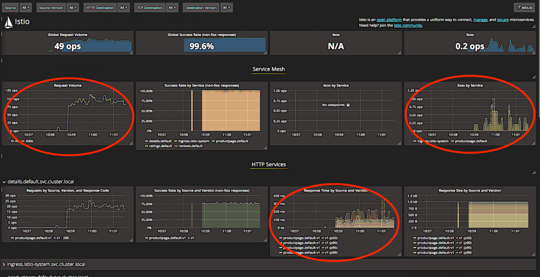Click the Service Mesh section heading
This screenshot has width=540, height=277.
268,69
